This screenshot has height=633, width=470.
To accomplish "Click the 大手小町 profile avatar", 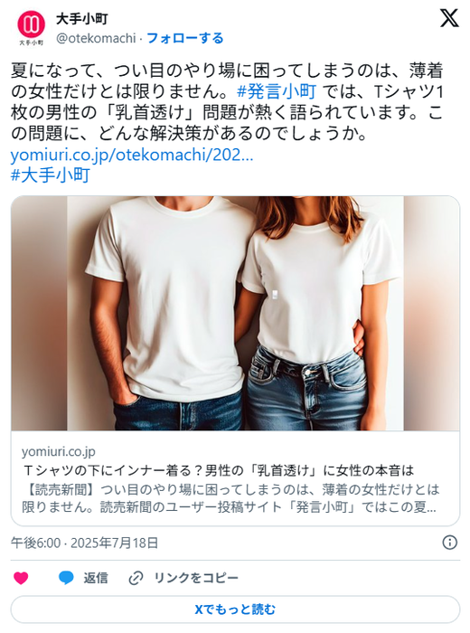I will [31, 28].
